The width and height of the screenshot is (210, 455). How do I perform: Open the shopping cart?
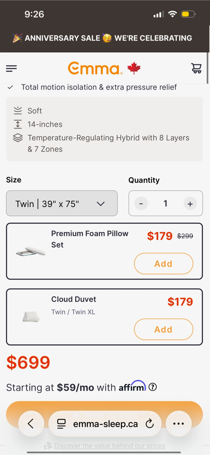point(196,68)
